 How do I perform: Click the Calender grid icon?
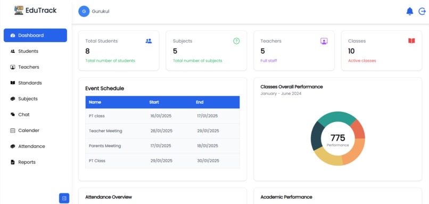click(13, 130)
